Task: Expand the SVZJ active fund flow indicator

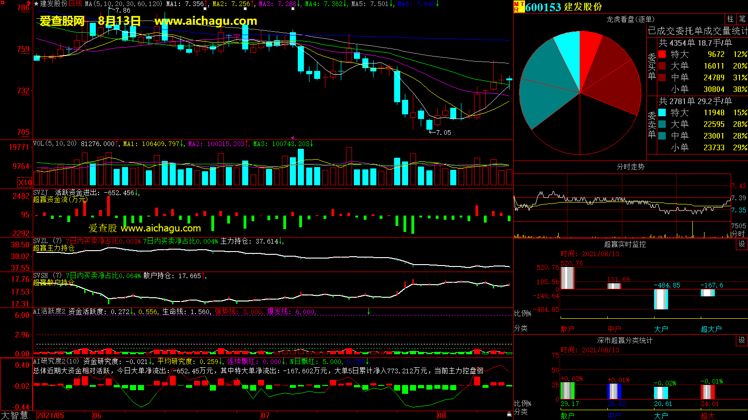Action: [x=40, y=193]
